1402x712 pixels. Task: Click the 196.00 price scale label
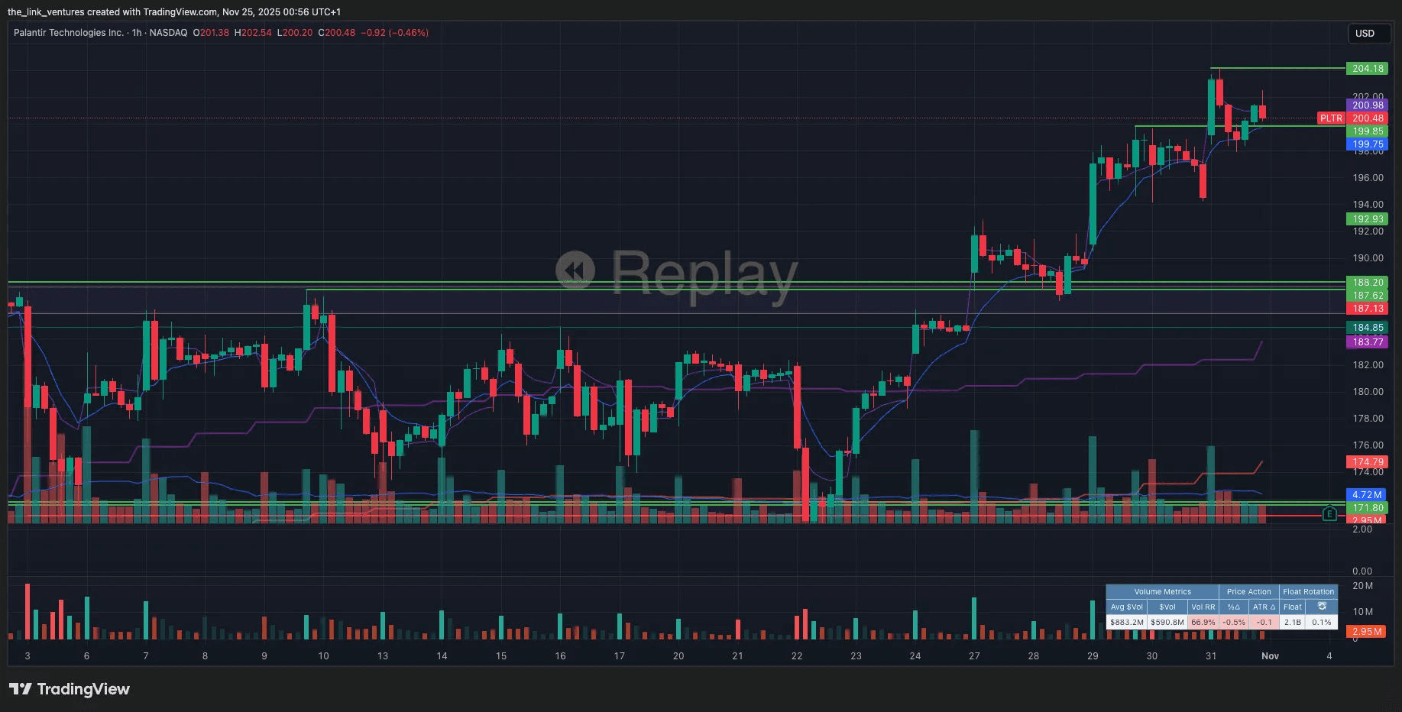pos(1368,177)
